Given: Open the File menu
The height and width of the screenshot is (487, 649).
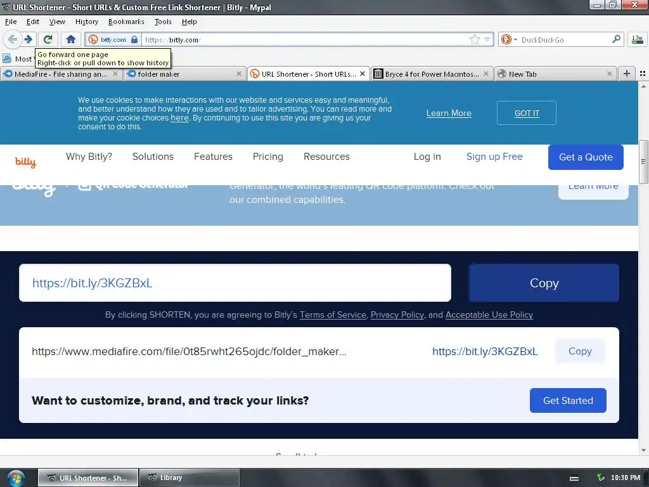Looking at the screenshot, I should coord(11,22).
